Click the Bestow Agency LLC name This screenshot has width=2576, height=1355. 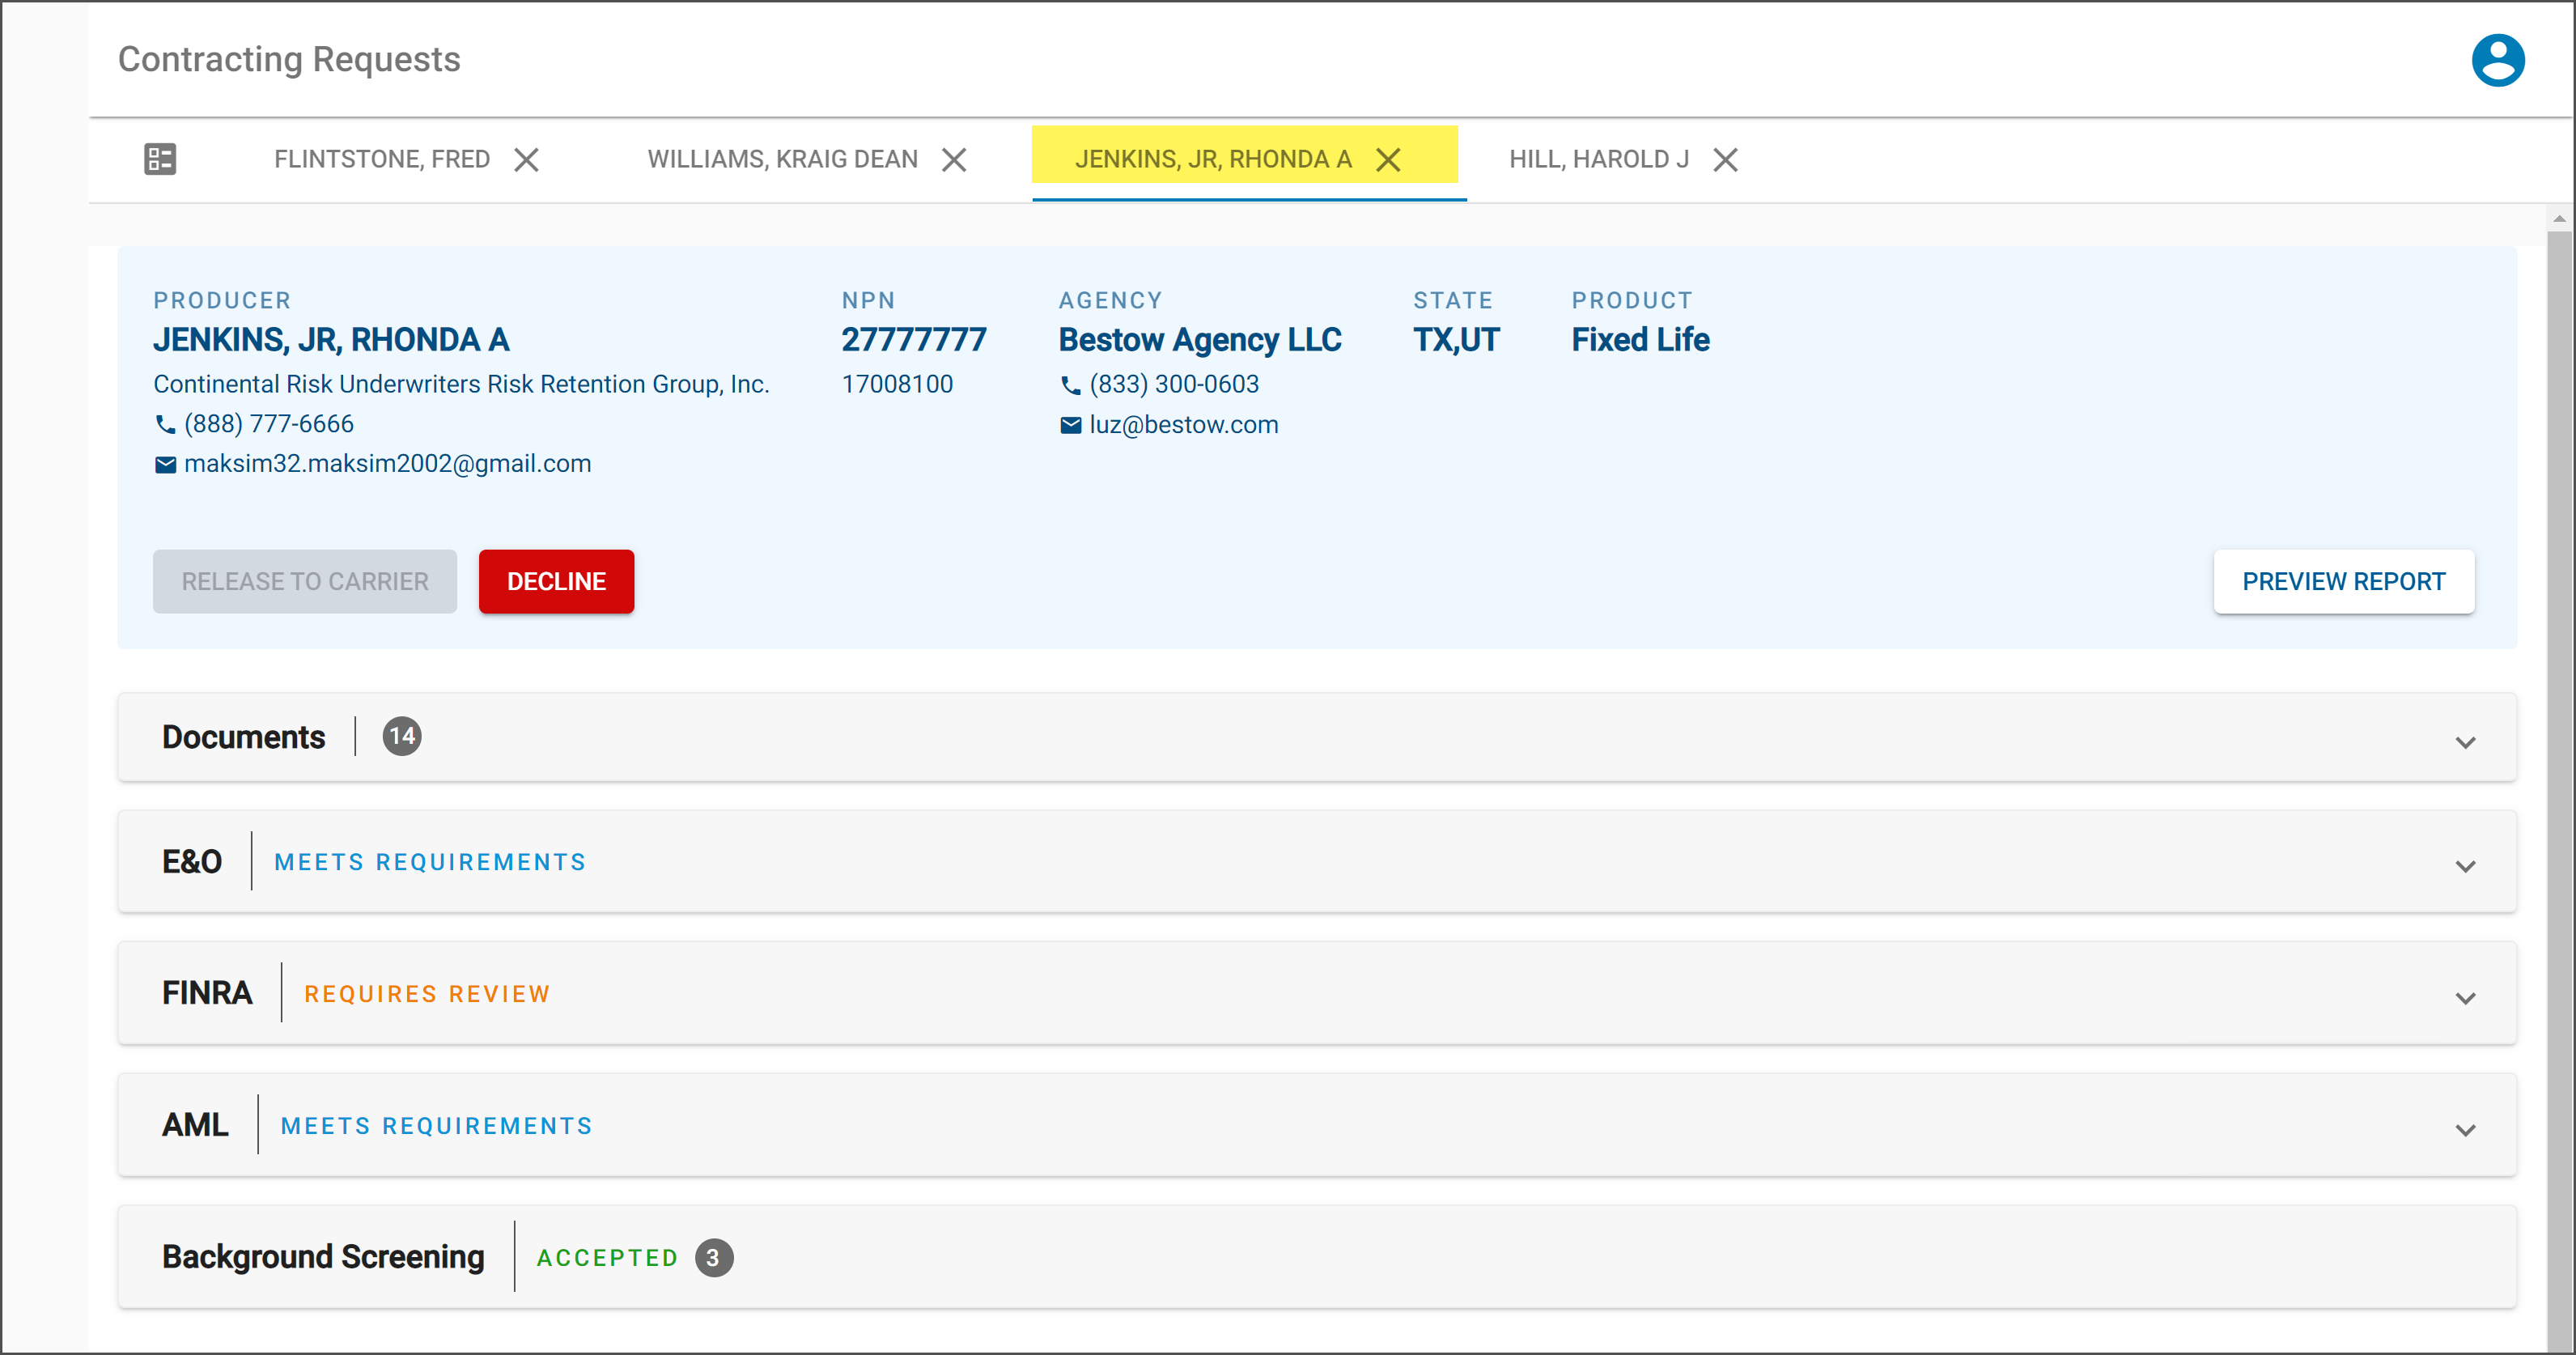(x=1200, y=340)
